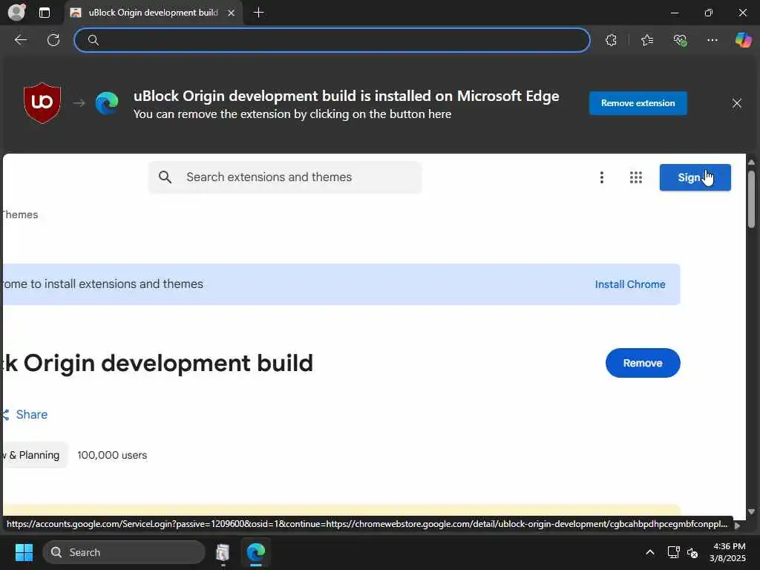Image resolution: width=760 pixels, height=570 pixels.
Task: Click the taskbar Search box
Action: pos(124,552)
